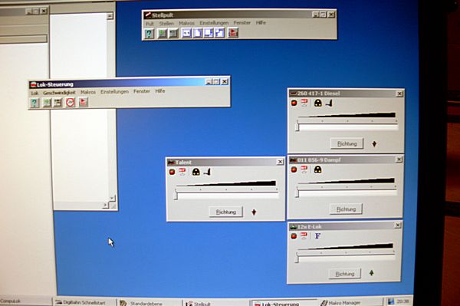Open the Makros menu in Stellpult window
The image size is (460, 306).
(186, 23)
